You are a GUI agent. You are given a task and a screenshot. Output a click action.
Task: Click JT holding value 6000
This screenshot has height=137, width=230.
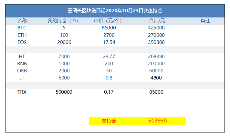(x=64, y=78)
